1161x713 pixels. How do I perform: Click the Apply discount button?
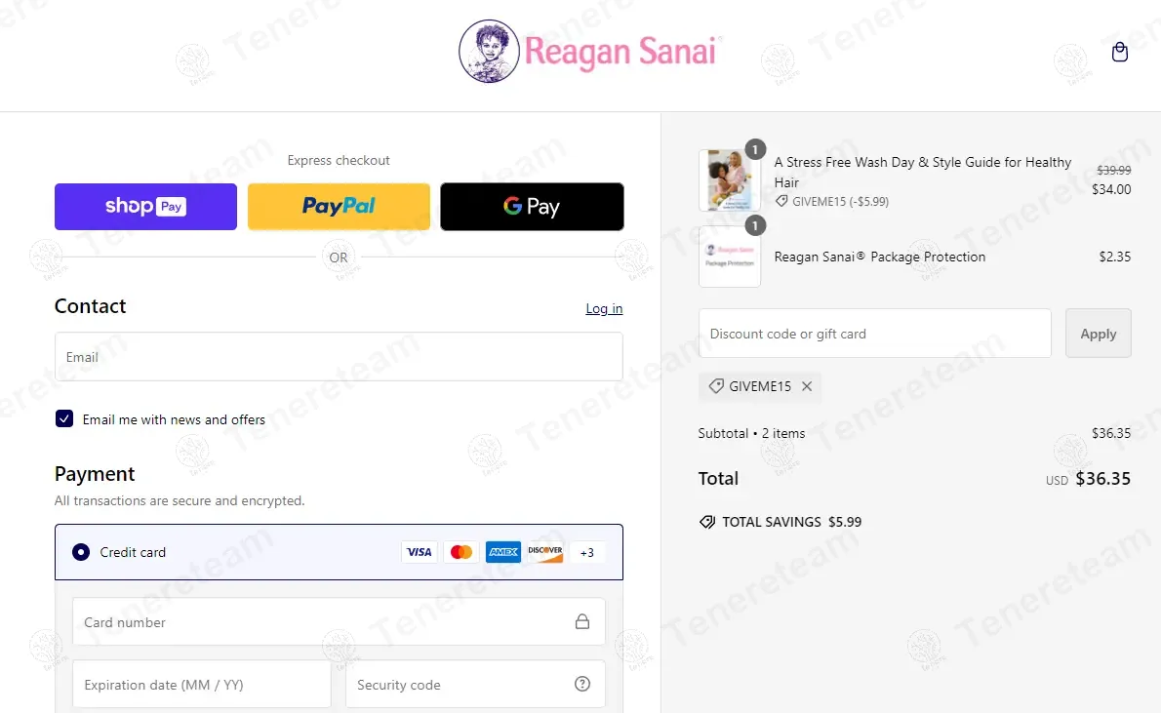click(x=1098, y=334)
